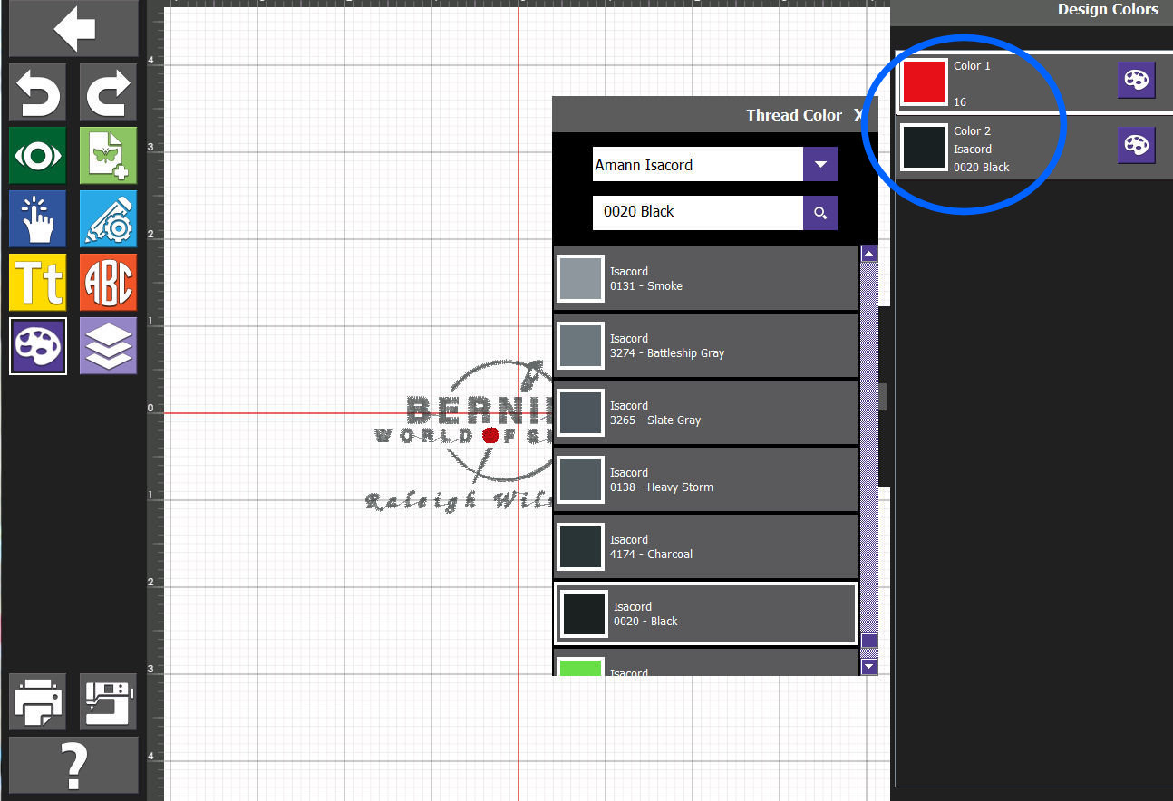Click the red dot in the logo

pos(490,435)
